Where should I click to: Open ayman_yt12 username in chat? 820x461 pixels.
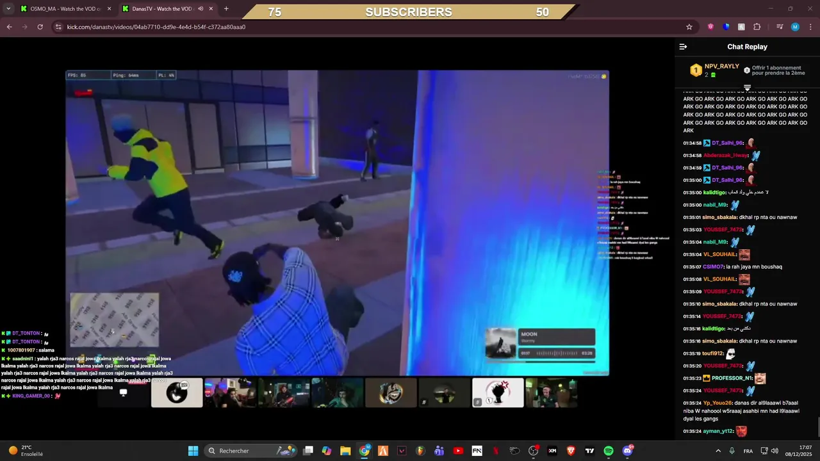pos(718,432)
